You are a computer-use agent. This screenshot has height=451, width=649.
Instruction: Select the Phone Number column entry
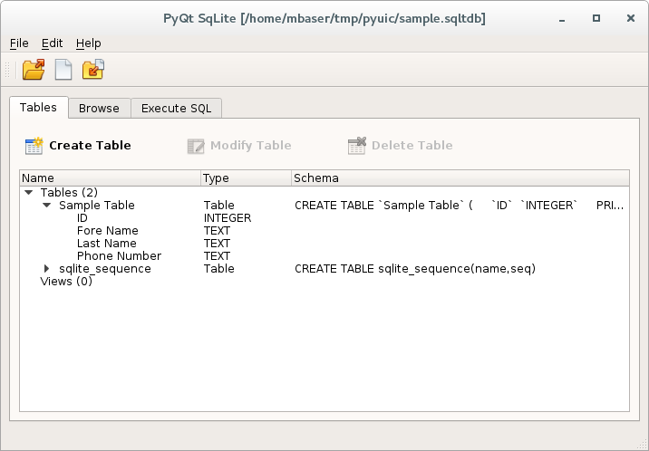120,256
